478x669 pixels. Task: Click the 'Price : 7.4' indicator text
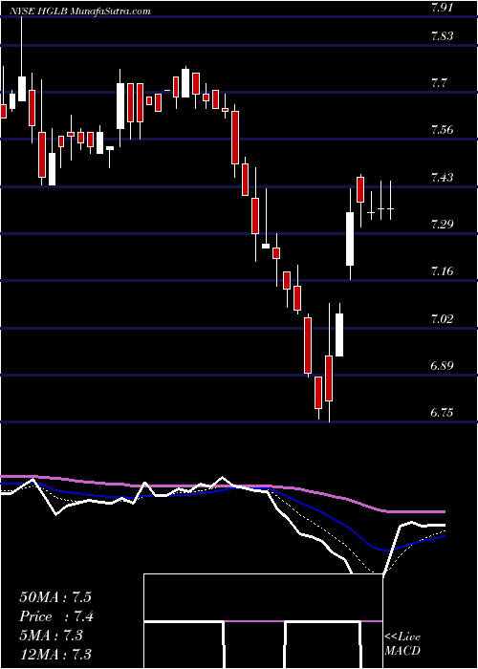pos(56,616)
